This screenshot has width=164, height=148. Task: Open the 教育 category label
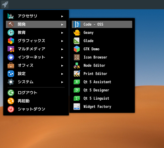(x=22, y=33)
